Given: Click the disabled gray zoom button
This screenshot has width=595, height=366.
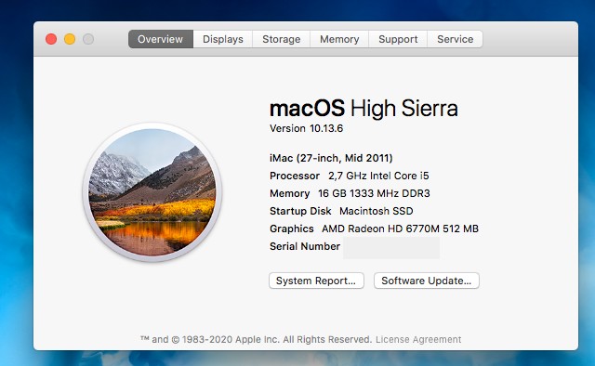Looking at the screenshot, I should (88, 39).
